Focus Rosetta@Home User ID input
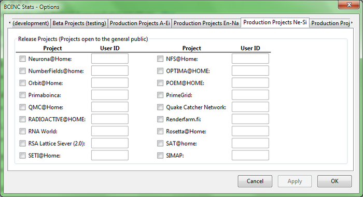The height and width of the screenshot is (197, 363). click(x=250, y=131)
